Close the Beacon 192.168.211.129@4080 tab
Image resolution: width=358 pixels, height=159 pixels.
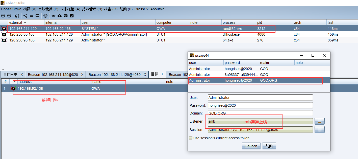click(145, 75)
